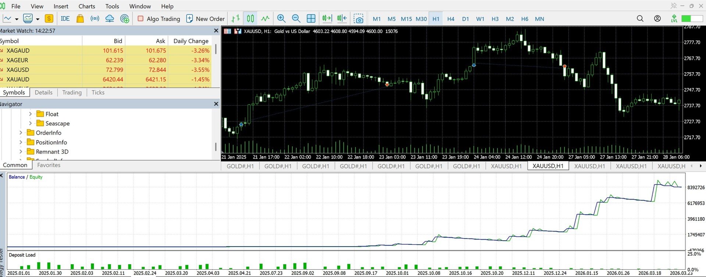Expand the Seascape folder in Navigator

31,123
